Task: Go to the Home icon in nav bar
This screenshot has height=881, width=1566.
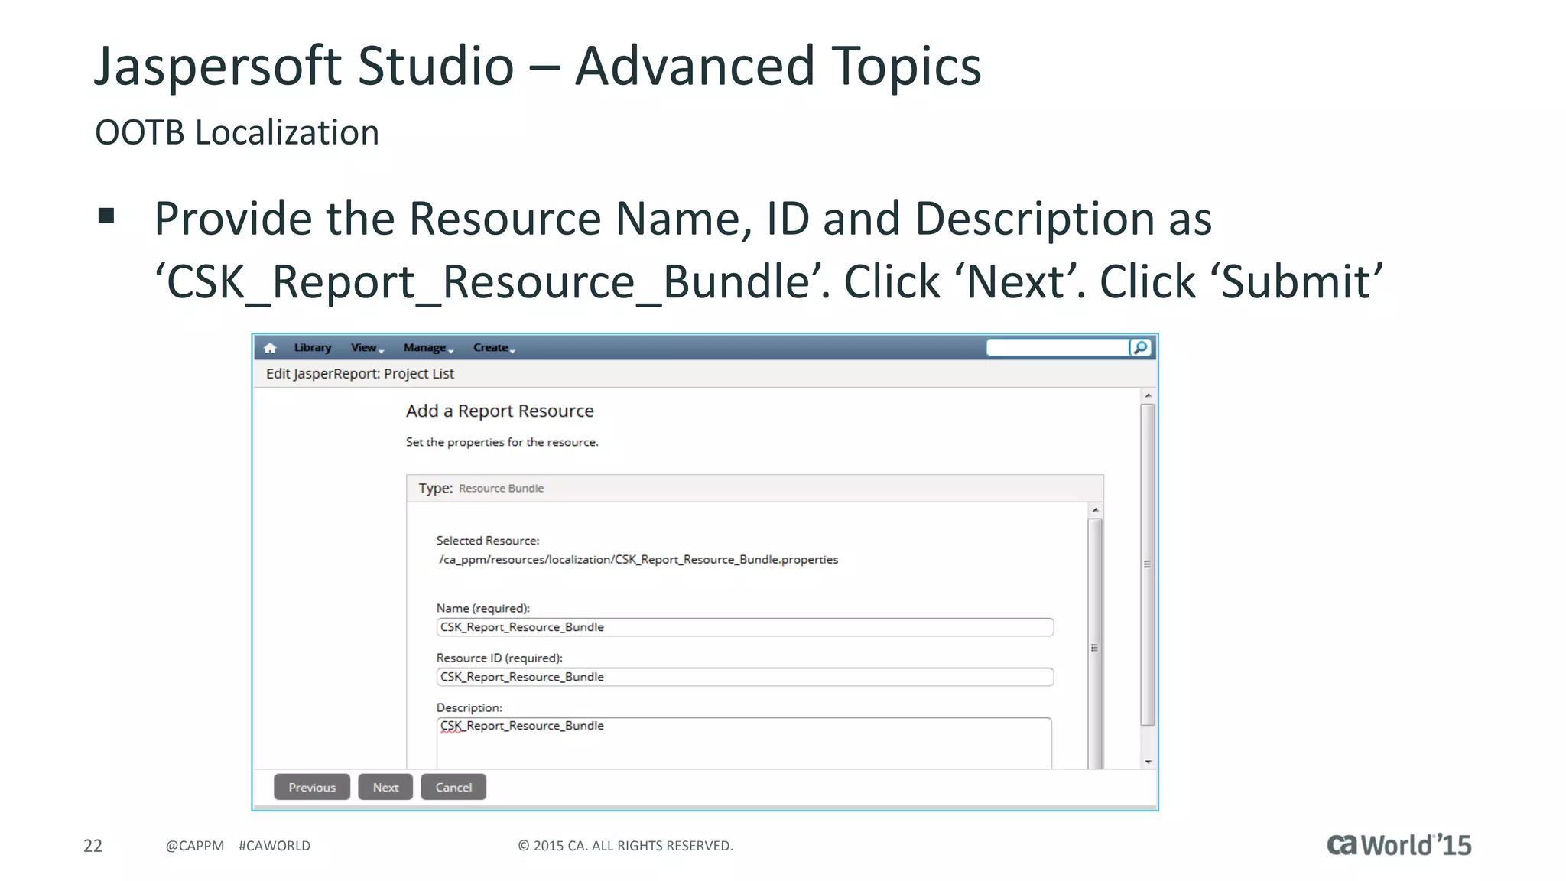Action: 270,348
